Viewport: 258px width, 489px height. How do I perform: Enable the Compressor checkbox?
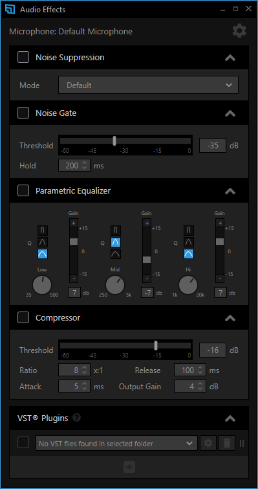click(x=23, y=317)
